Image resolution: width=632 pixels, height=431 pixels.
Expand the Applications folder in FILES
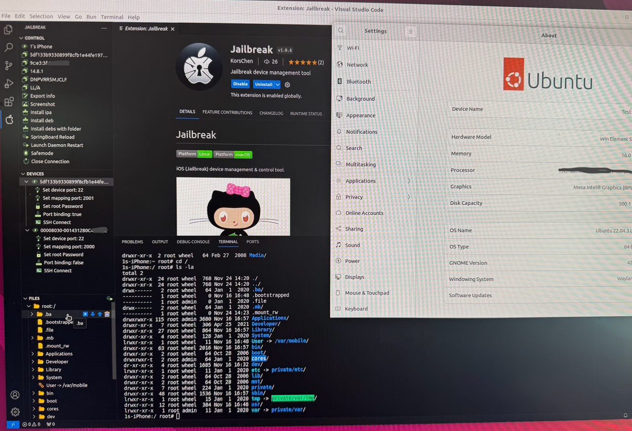coord(33,354)
